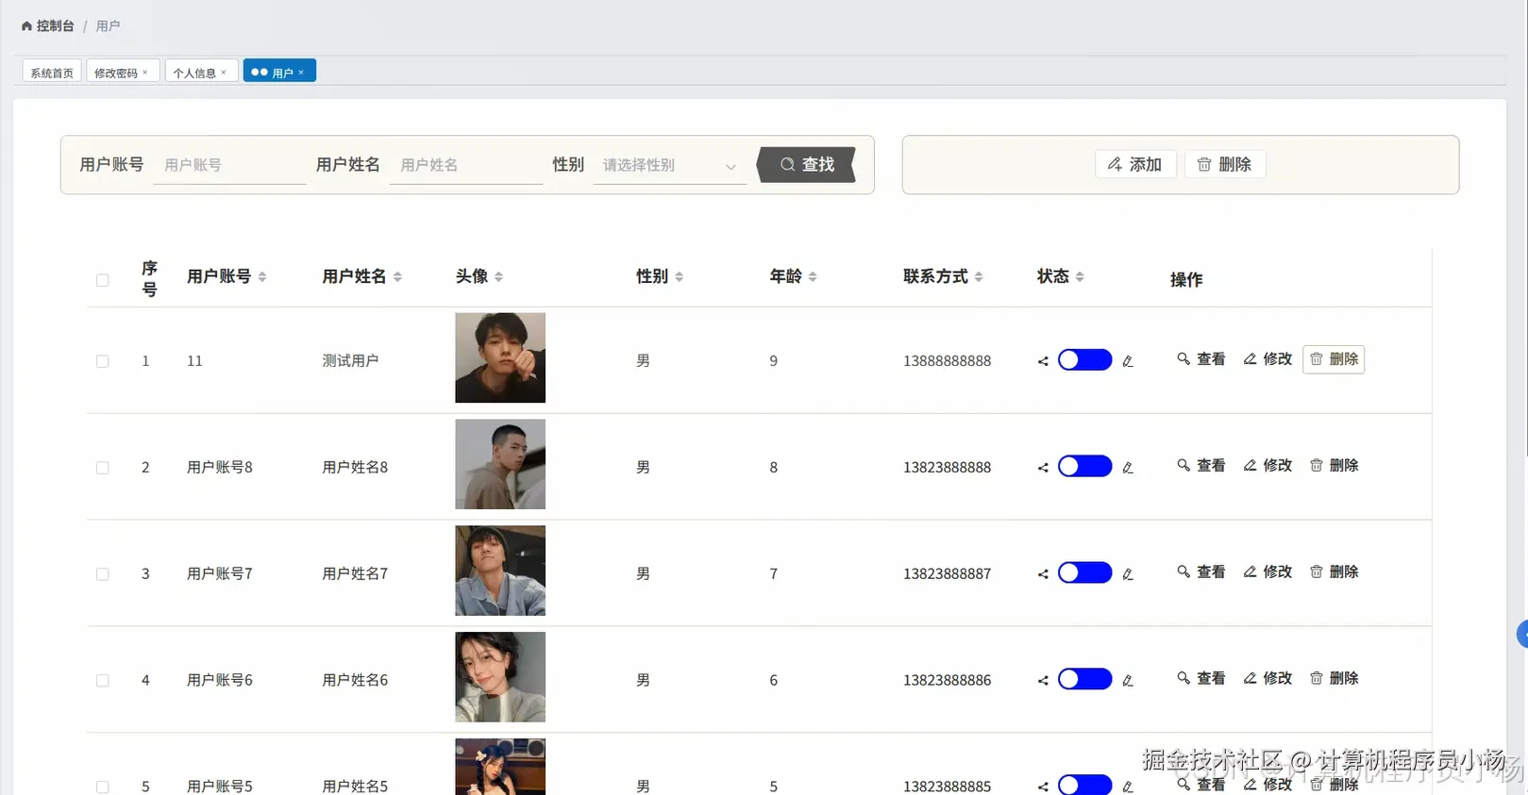Image resolution: width=1528 pixels, height=795 pixels.
Task: Click the 添加 button to add a user
Action: coord(1135,165)
